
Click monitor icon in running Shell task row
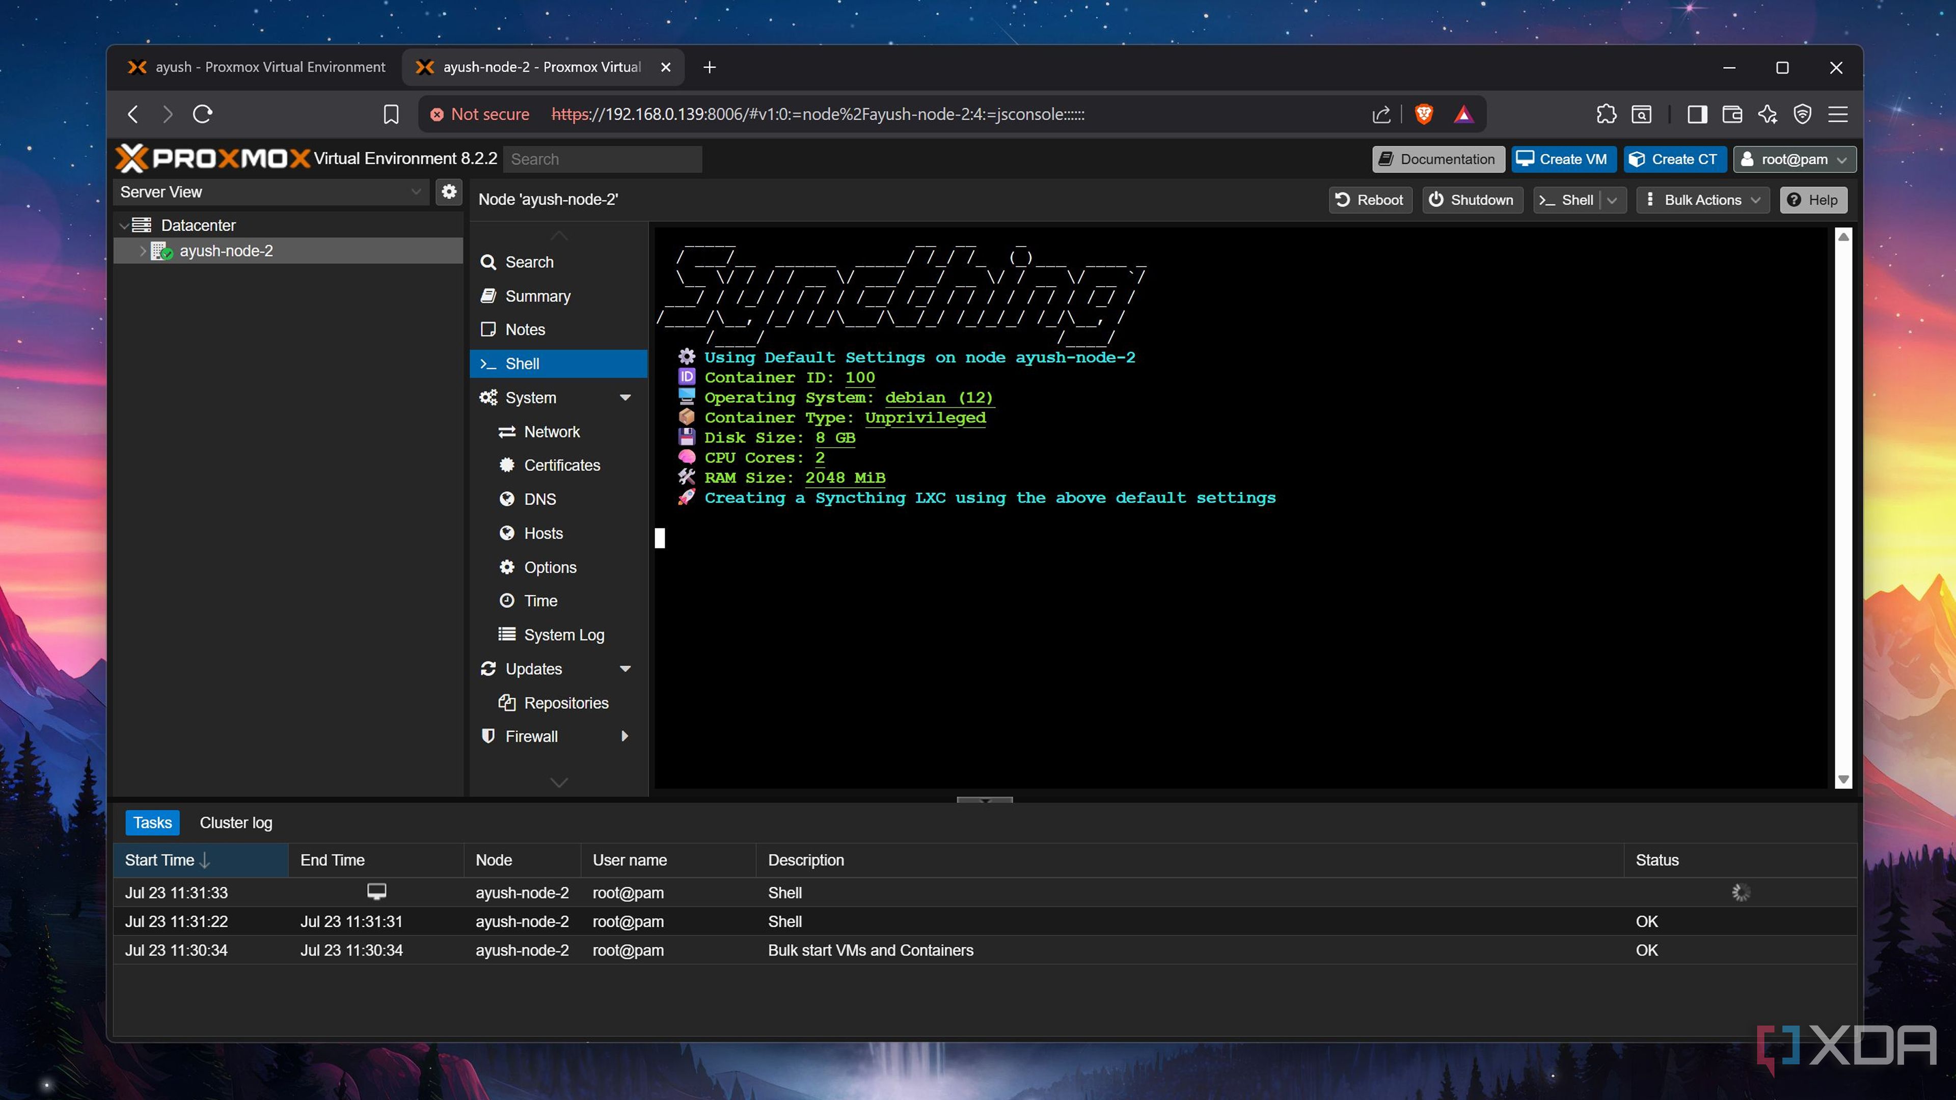(x=376, y=891)
